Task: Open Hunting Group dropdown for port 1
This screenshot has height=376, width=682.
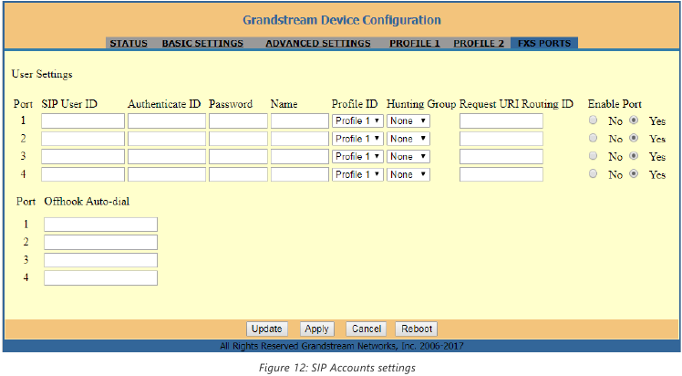Action: tap(408, 121)
